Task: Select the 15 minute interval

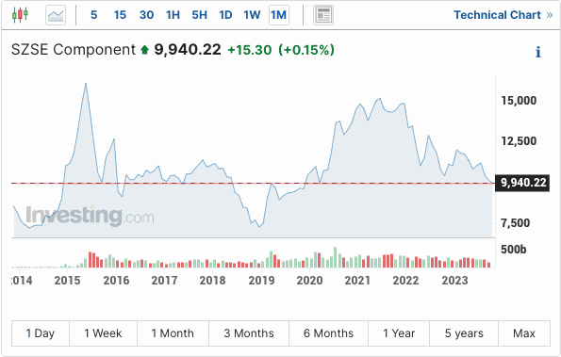Action: pos(120,15)
